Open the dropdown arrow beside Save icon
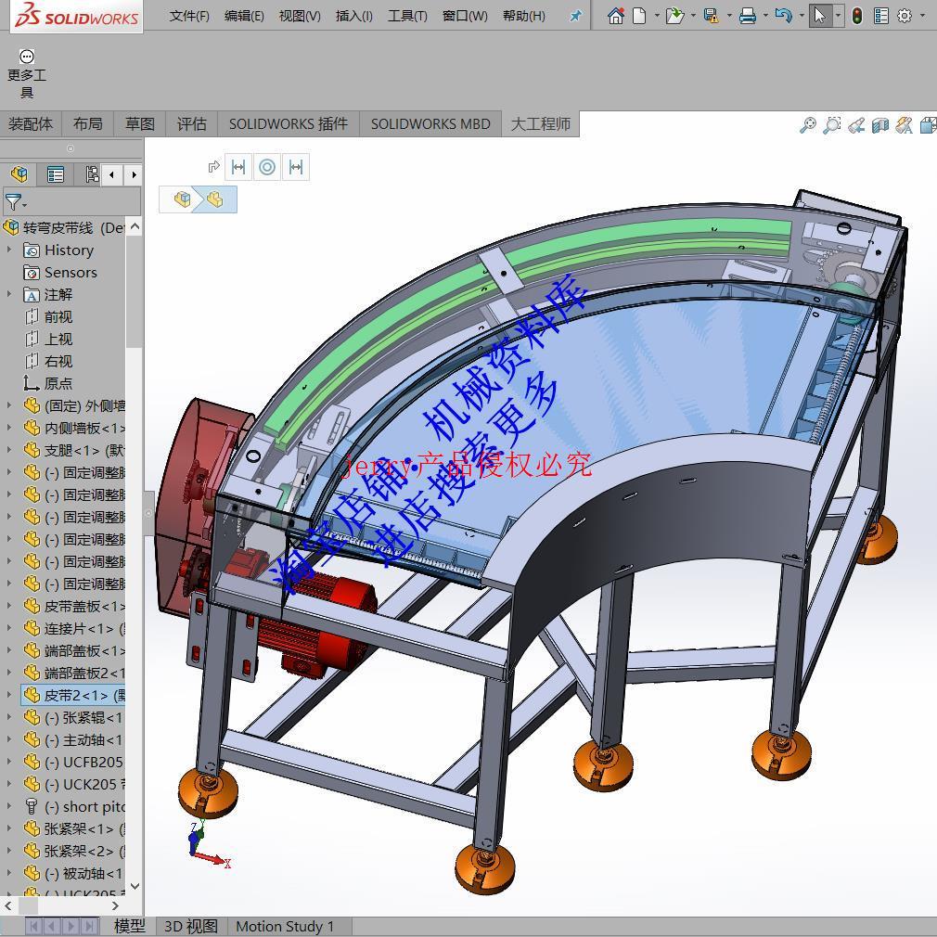Screen dimensions: 937x937 pos(729,16)
